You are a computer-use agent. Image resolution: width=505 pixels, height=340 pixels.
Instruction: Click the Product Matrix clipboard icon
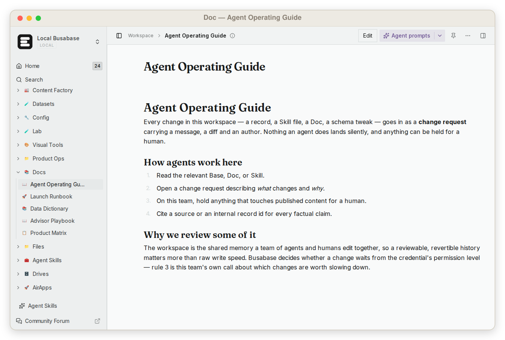24,233
